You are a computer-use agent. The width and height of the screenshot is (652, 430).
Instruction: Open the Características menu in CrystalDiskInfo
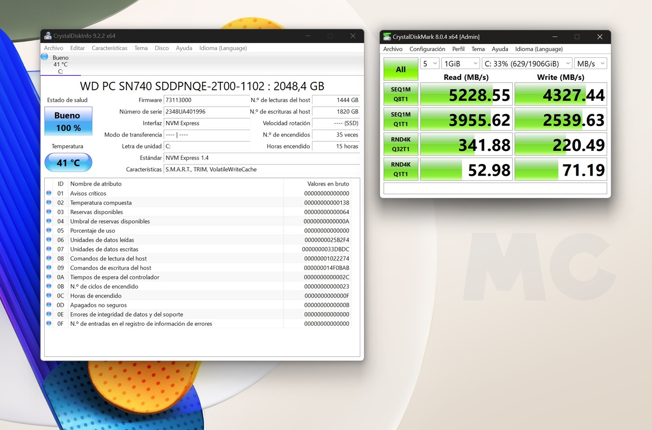click(x=109, y=48)
